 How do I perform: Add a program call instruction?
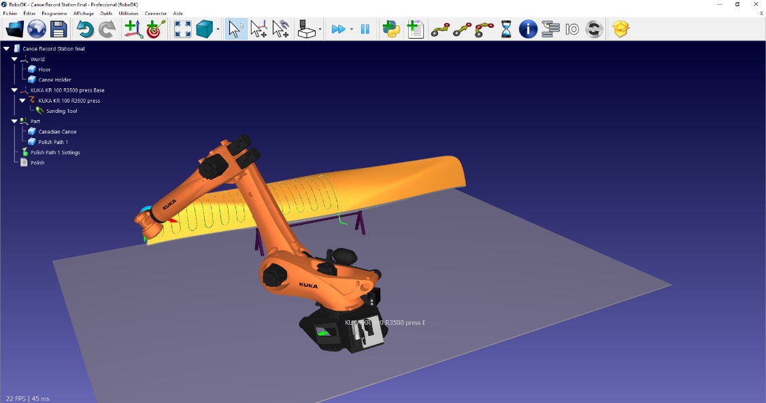[550, 29]
